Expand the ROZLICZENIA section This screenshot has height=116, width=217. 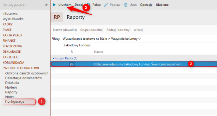point(12,46)
